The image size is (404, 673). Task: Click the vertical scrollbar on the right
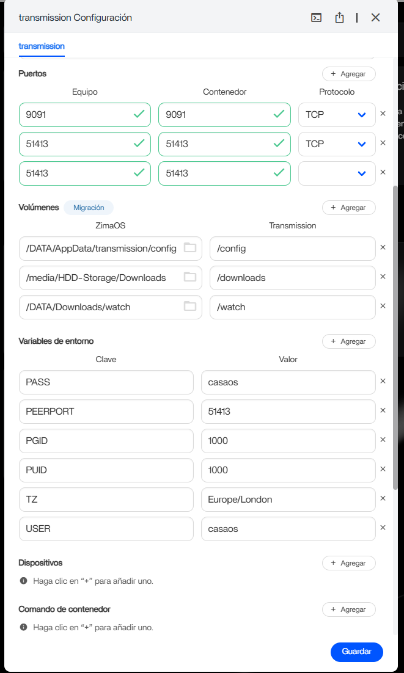(395, 336)
